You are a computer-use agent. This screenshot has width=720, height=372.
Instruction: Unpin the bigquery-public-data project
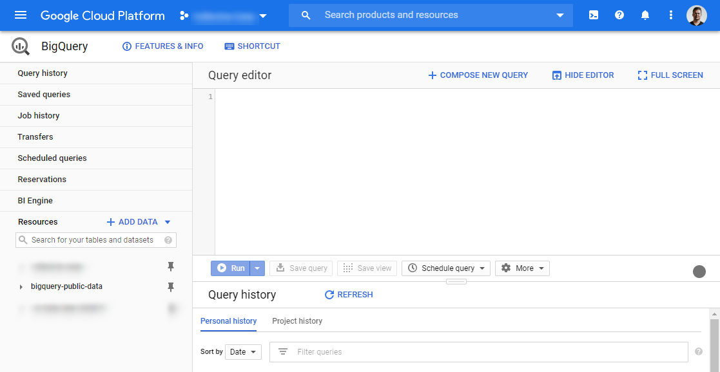coord(171,286)
